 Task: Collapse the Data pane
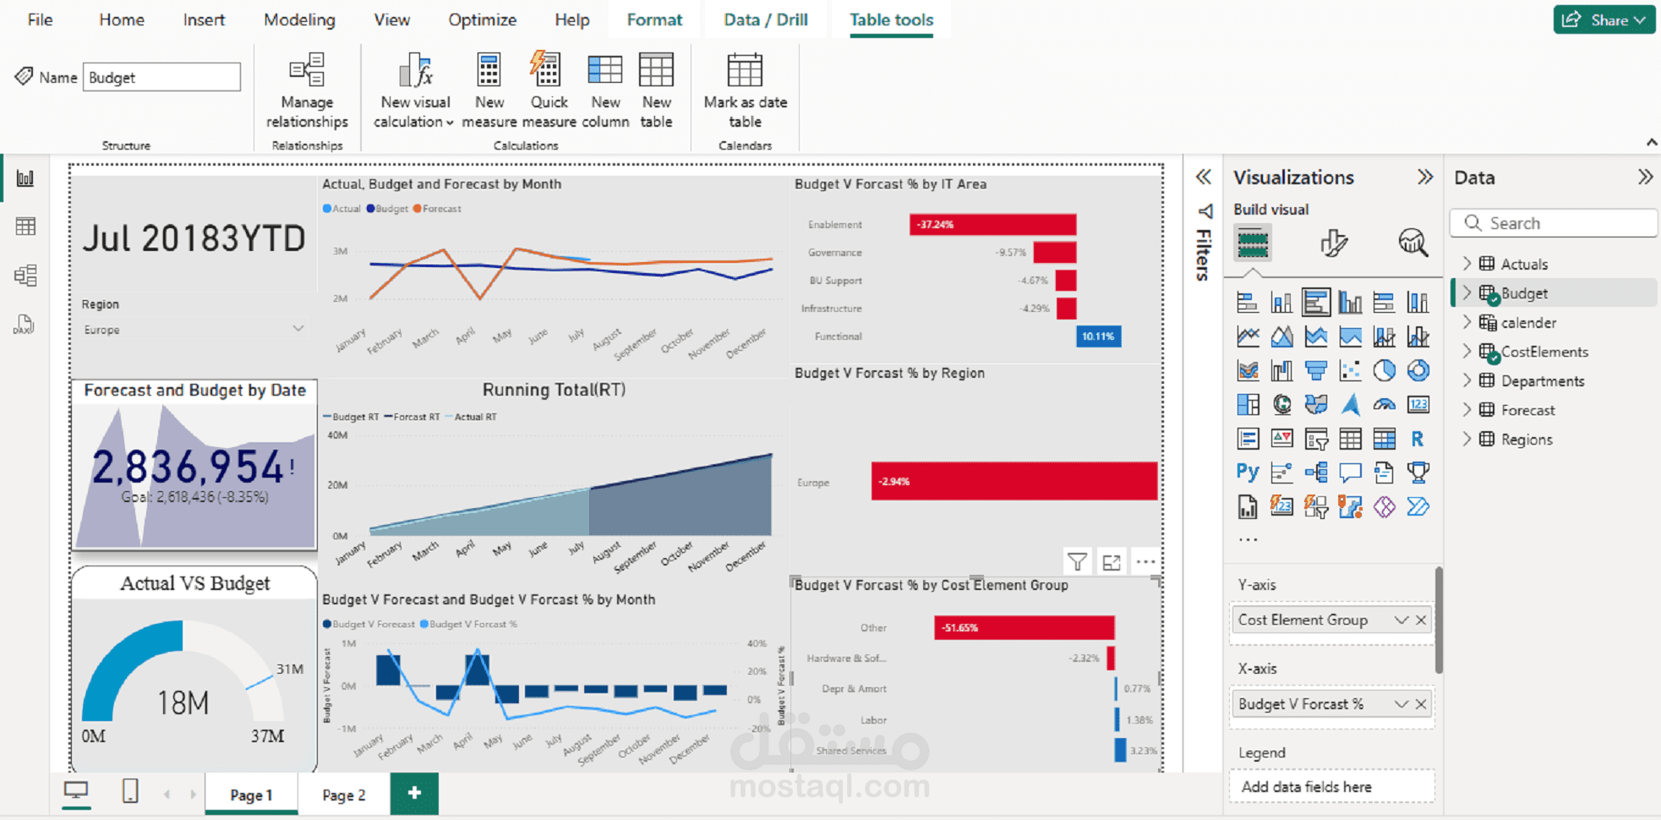coord(1647,177)
